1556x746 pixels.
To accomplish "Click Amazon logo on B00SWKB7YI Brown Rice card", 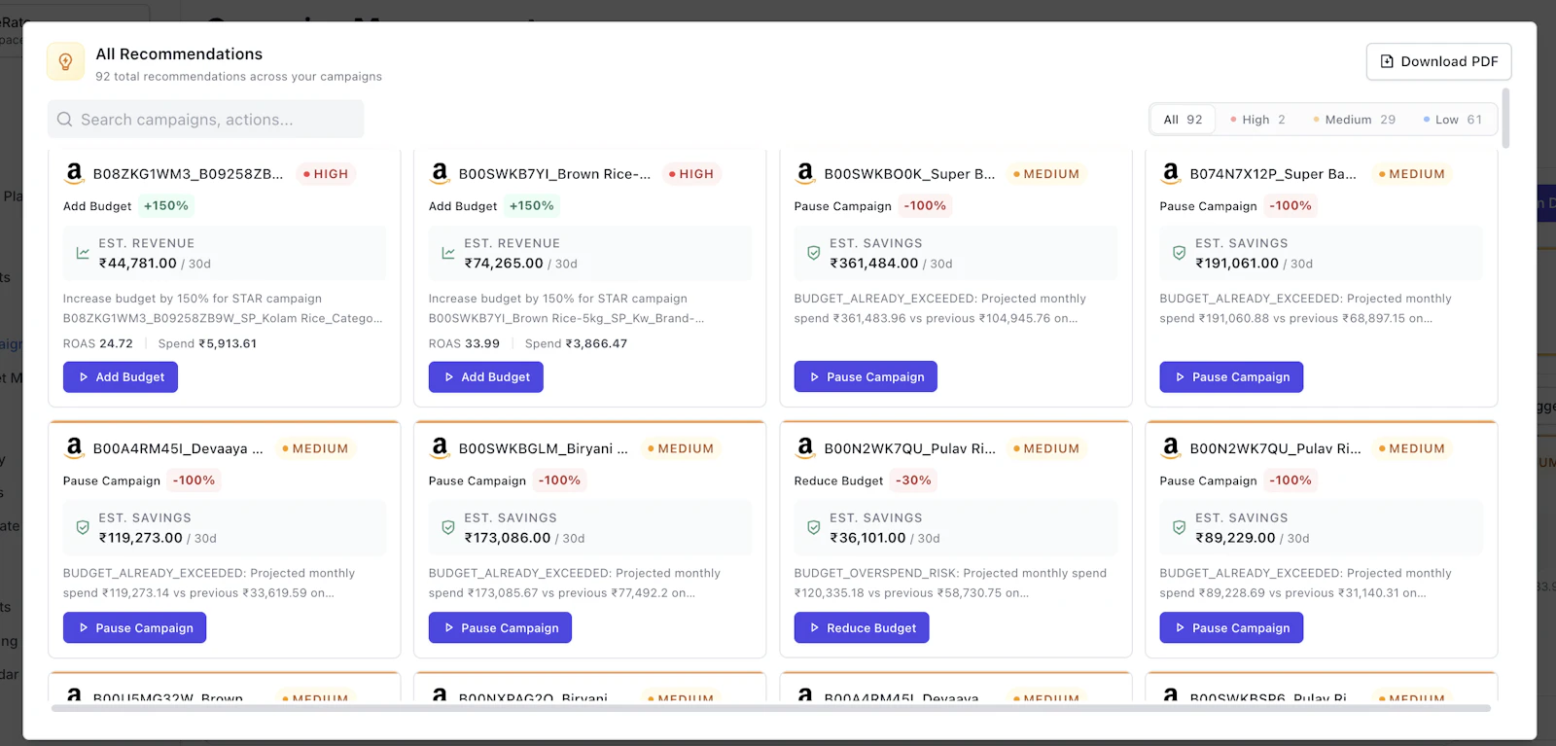I will coord(440,173).
